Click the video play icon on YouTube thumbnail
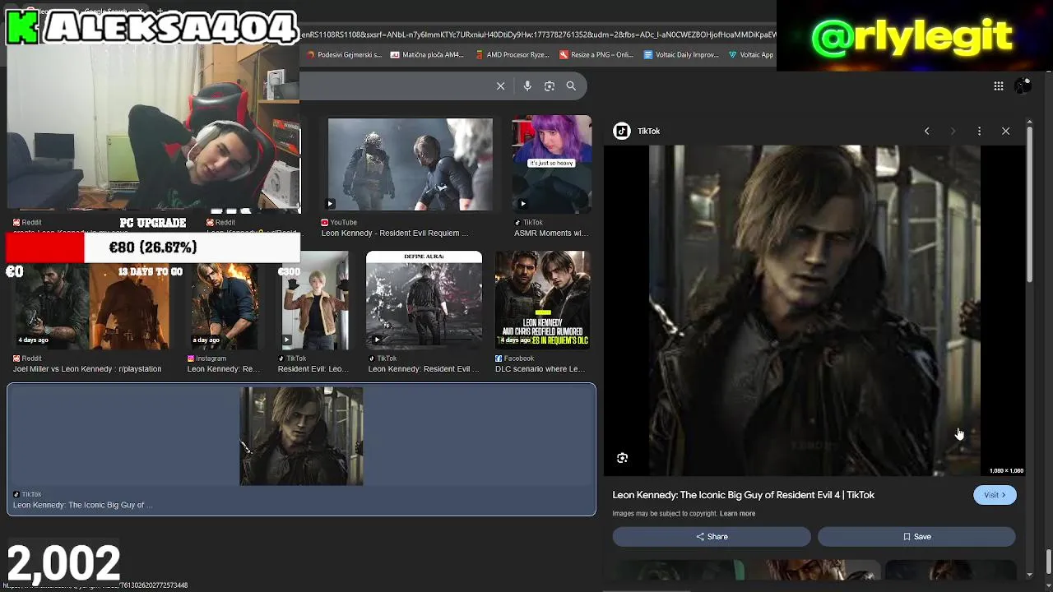1053x592 pixels. point(330,204)
